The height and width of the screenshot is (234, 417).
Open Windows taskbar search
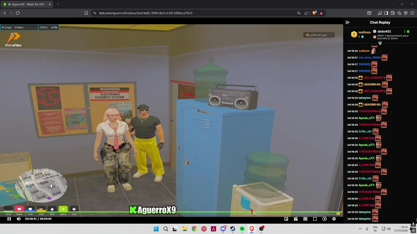click(x=165, y=229)
